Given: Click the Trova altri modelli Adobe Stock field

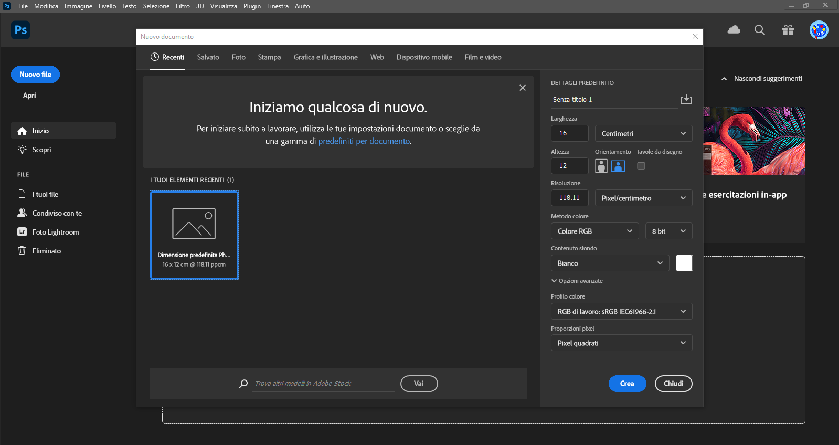Looking at the screenshot, I should [x=324, y=384].
